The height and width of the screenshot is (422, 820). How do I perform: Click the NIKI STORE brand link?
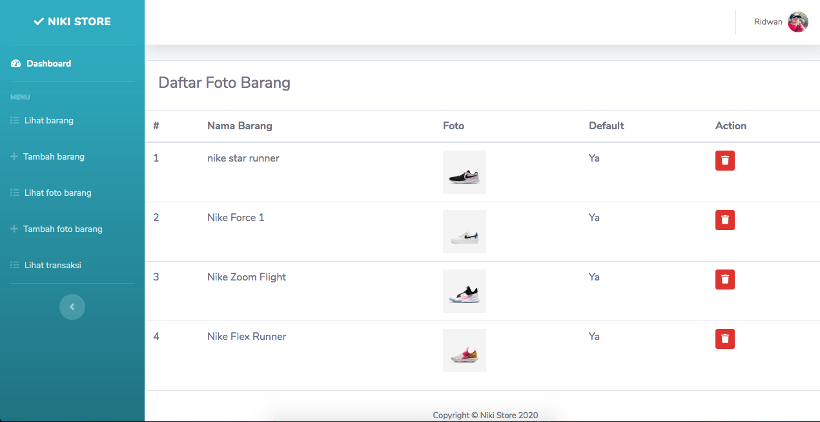point(72,21)
